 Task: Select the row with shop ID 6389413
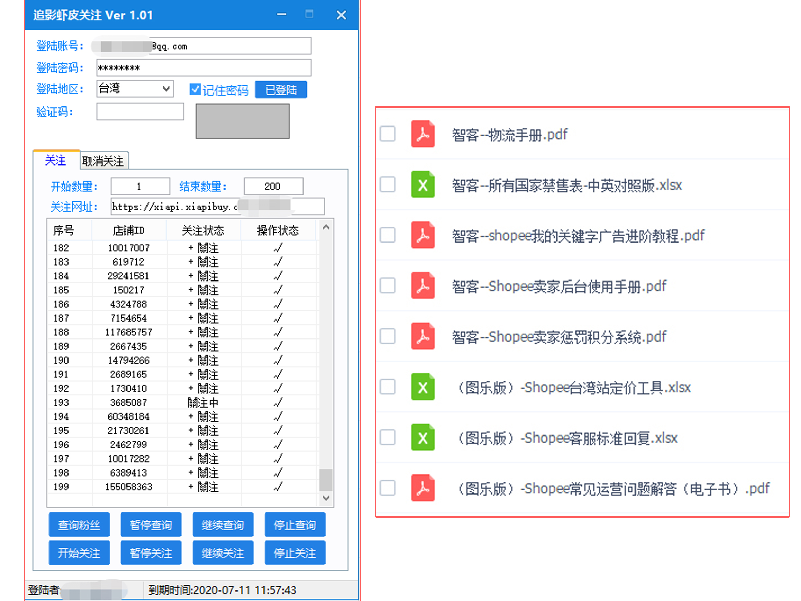[183, 473]
